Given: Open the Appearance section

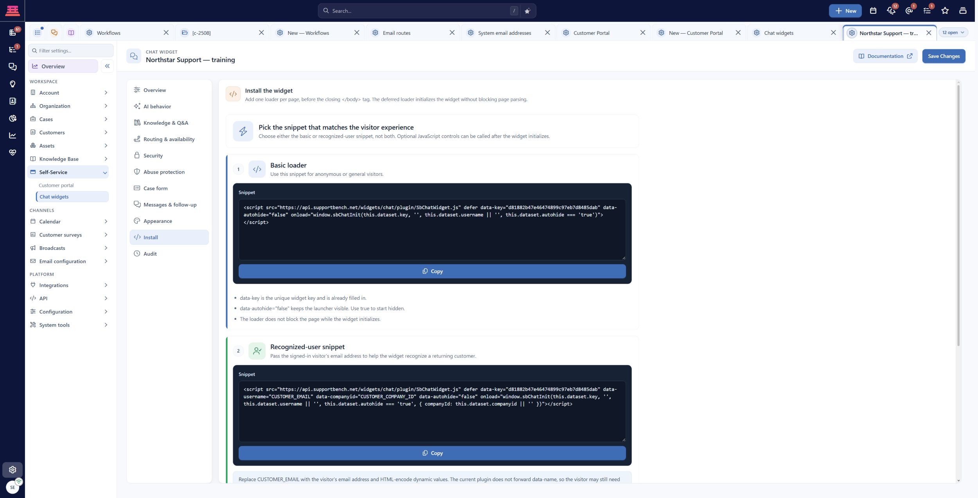Looking at the screenshot, I should (169, 221).
